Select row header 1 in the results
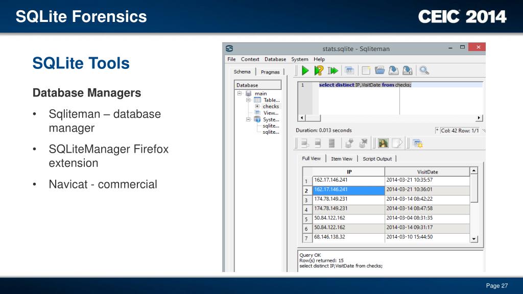 pyautogui.click(x=307, y=181)
